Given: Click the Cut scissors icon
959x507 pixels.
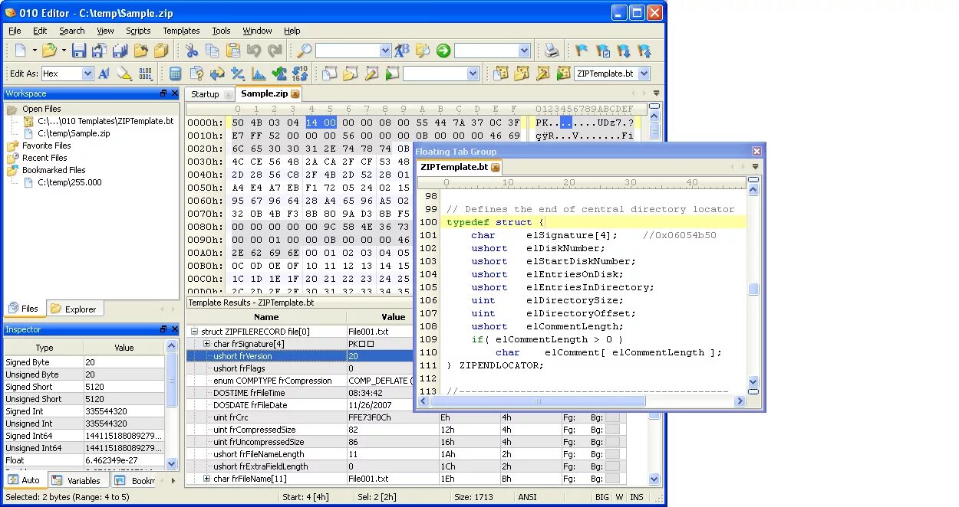Looking at the screenshot, I should 192,51.
